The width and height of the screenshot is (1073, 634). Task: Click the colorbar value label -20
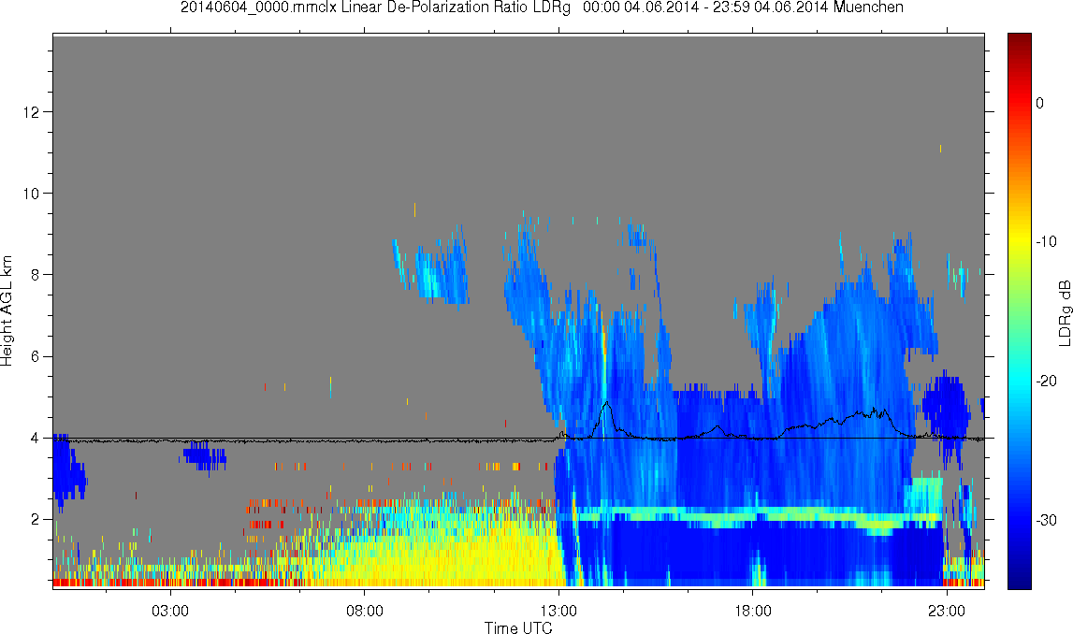(x=1046, y=381)
